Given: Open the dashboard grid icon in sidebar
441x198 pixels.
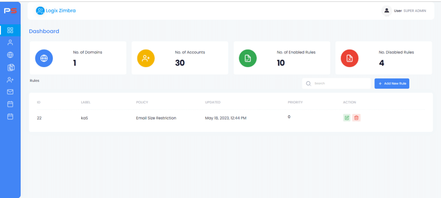Looking at the screenshot, I should coord(10,30).
